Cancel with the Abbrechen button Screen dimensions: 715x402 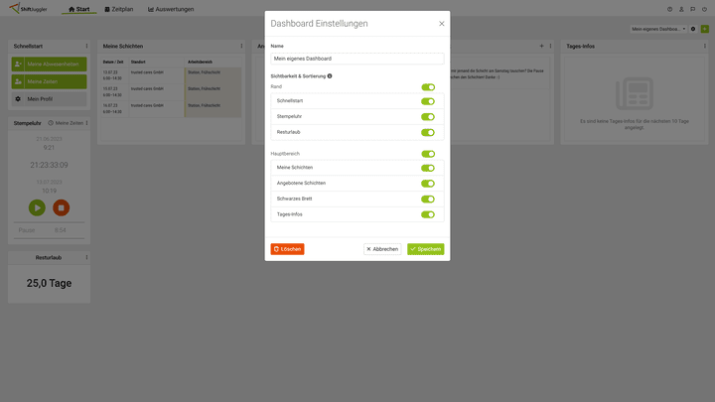coord(382,249)
